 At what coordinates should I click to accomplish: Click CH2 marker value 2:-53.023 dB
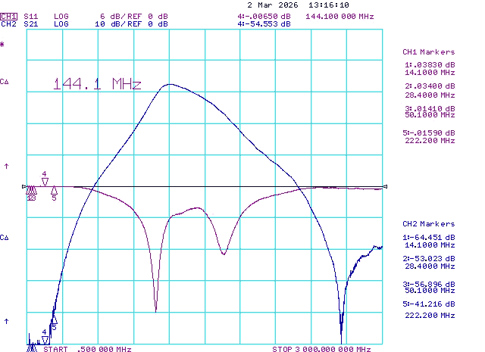pos(429,258)
